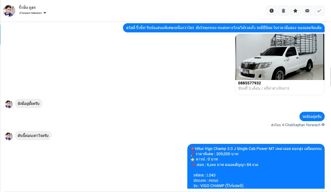Mark conversation done with the checkmark icon
The width and height of the screenshot is (331, 192).
pos(319,11)
